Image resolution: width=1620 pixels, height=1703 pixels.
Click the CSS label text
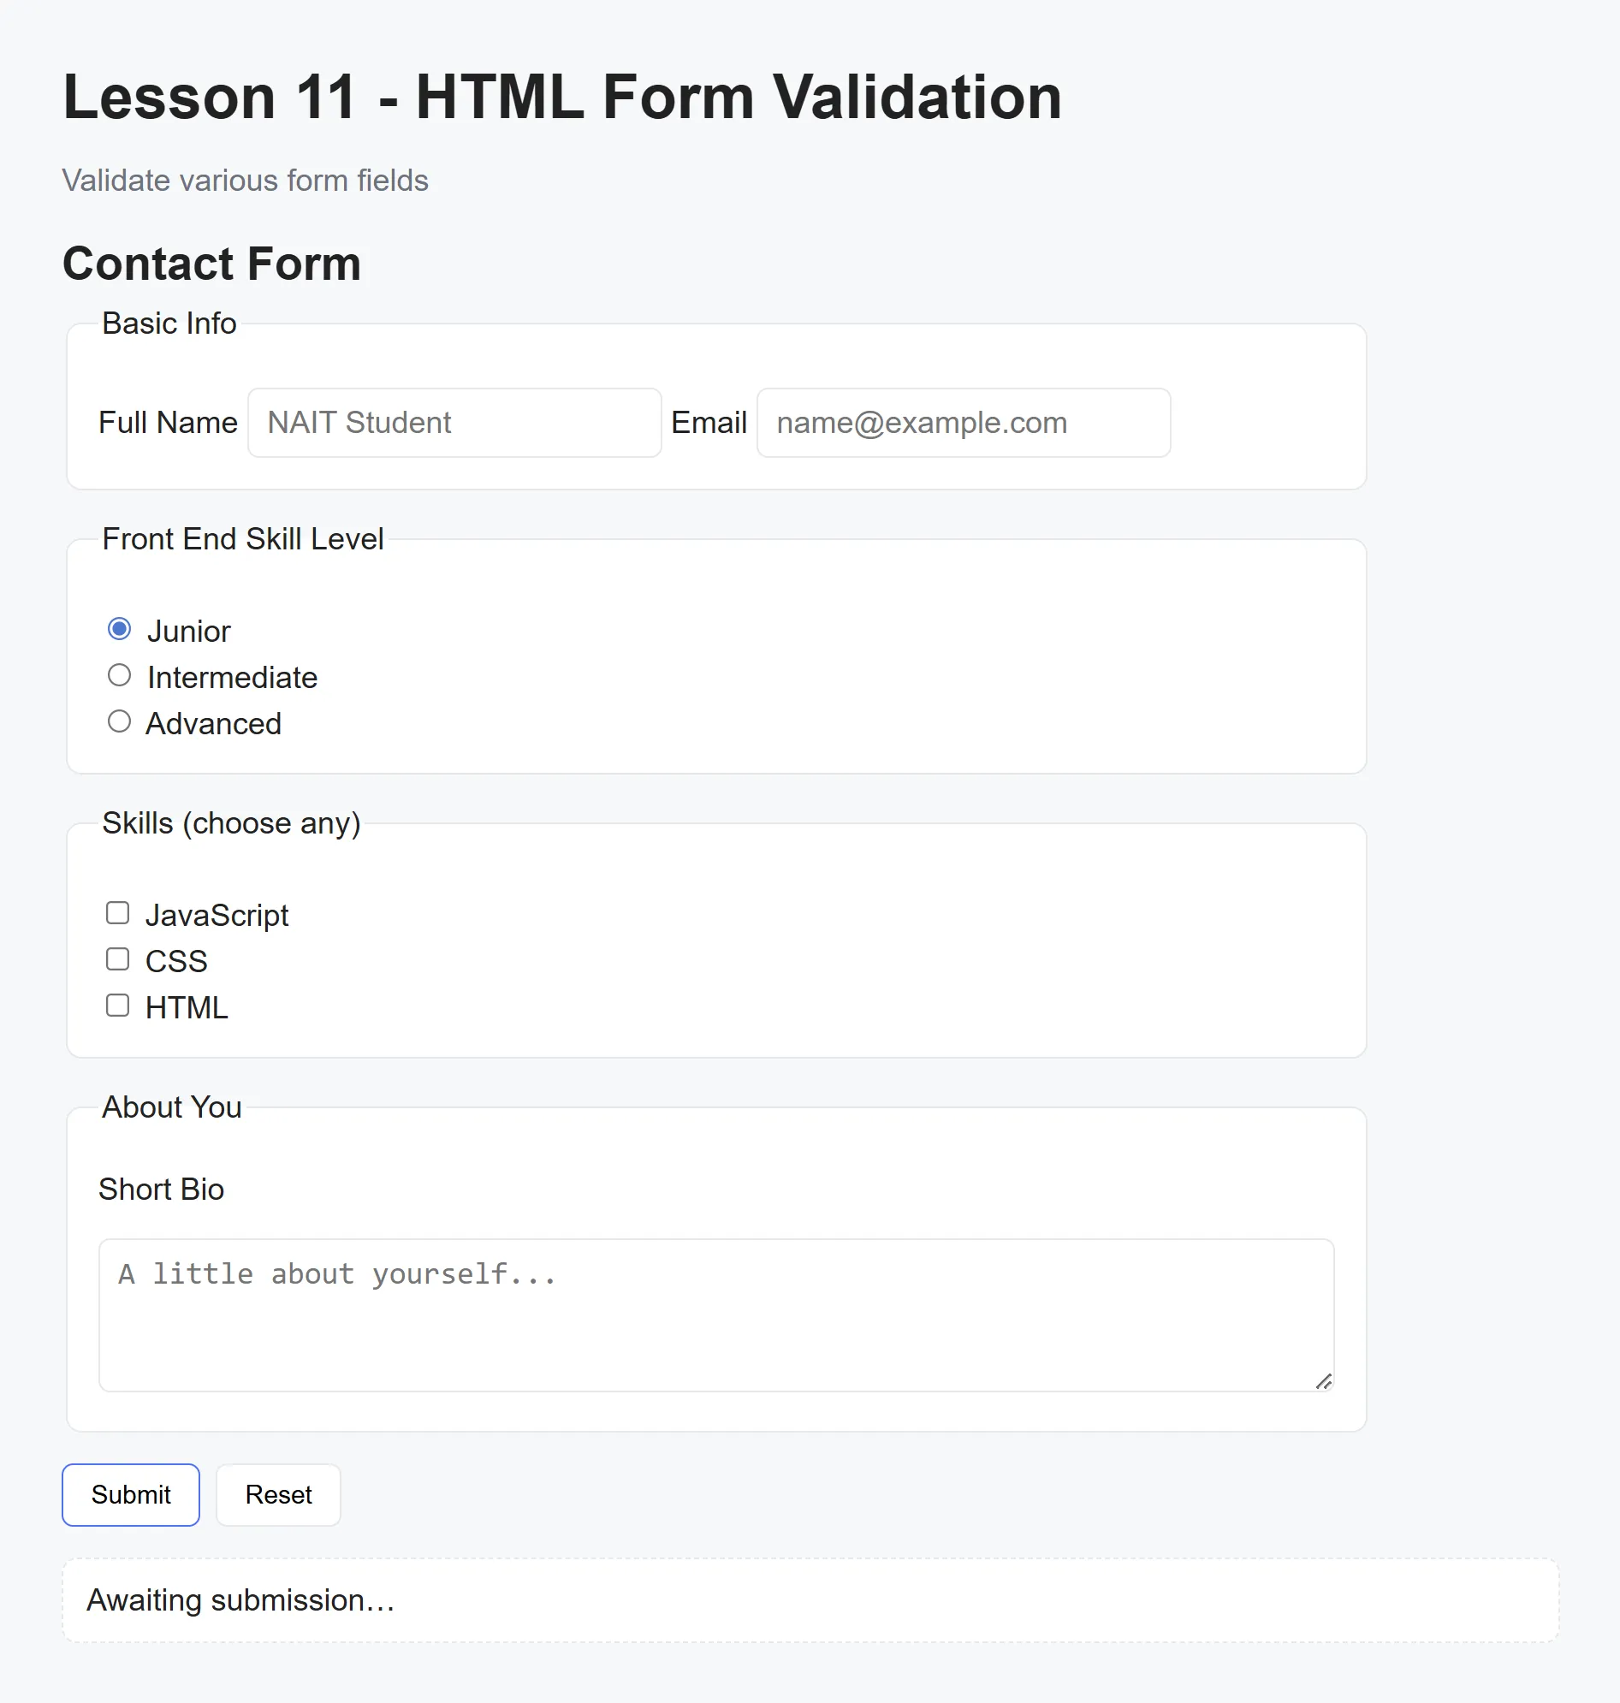click(176, 960)
